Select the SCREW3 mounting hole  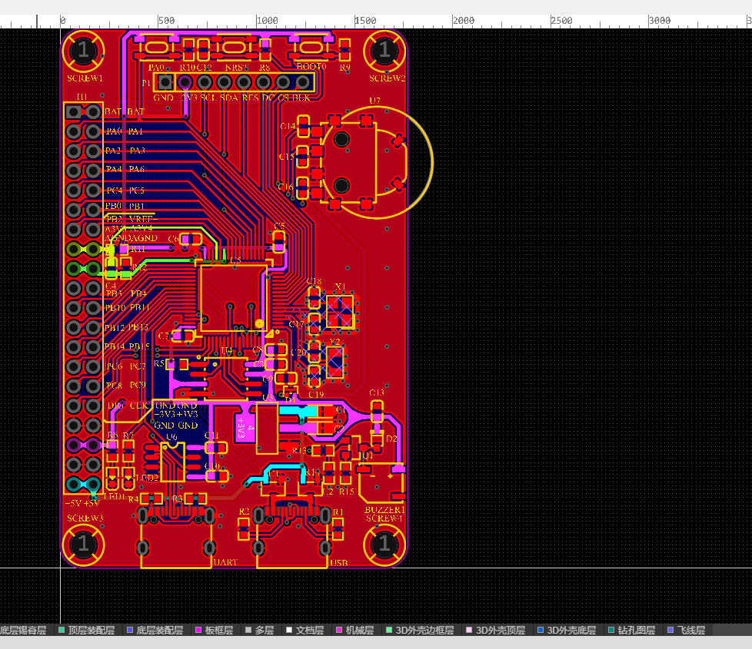[84, 545]
